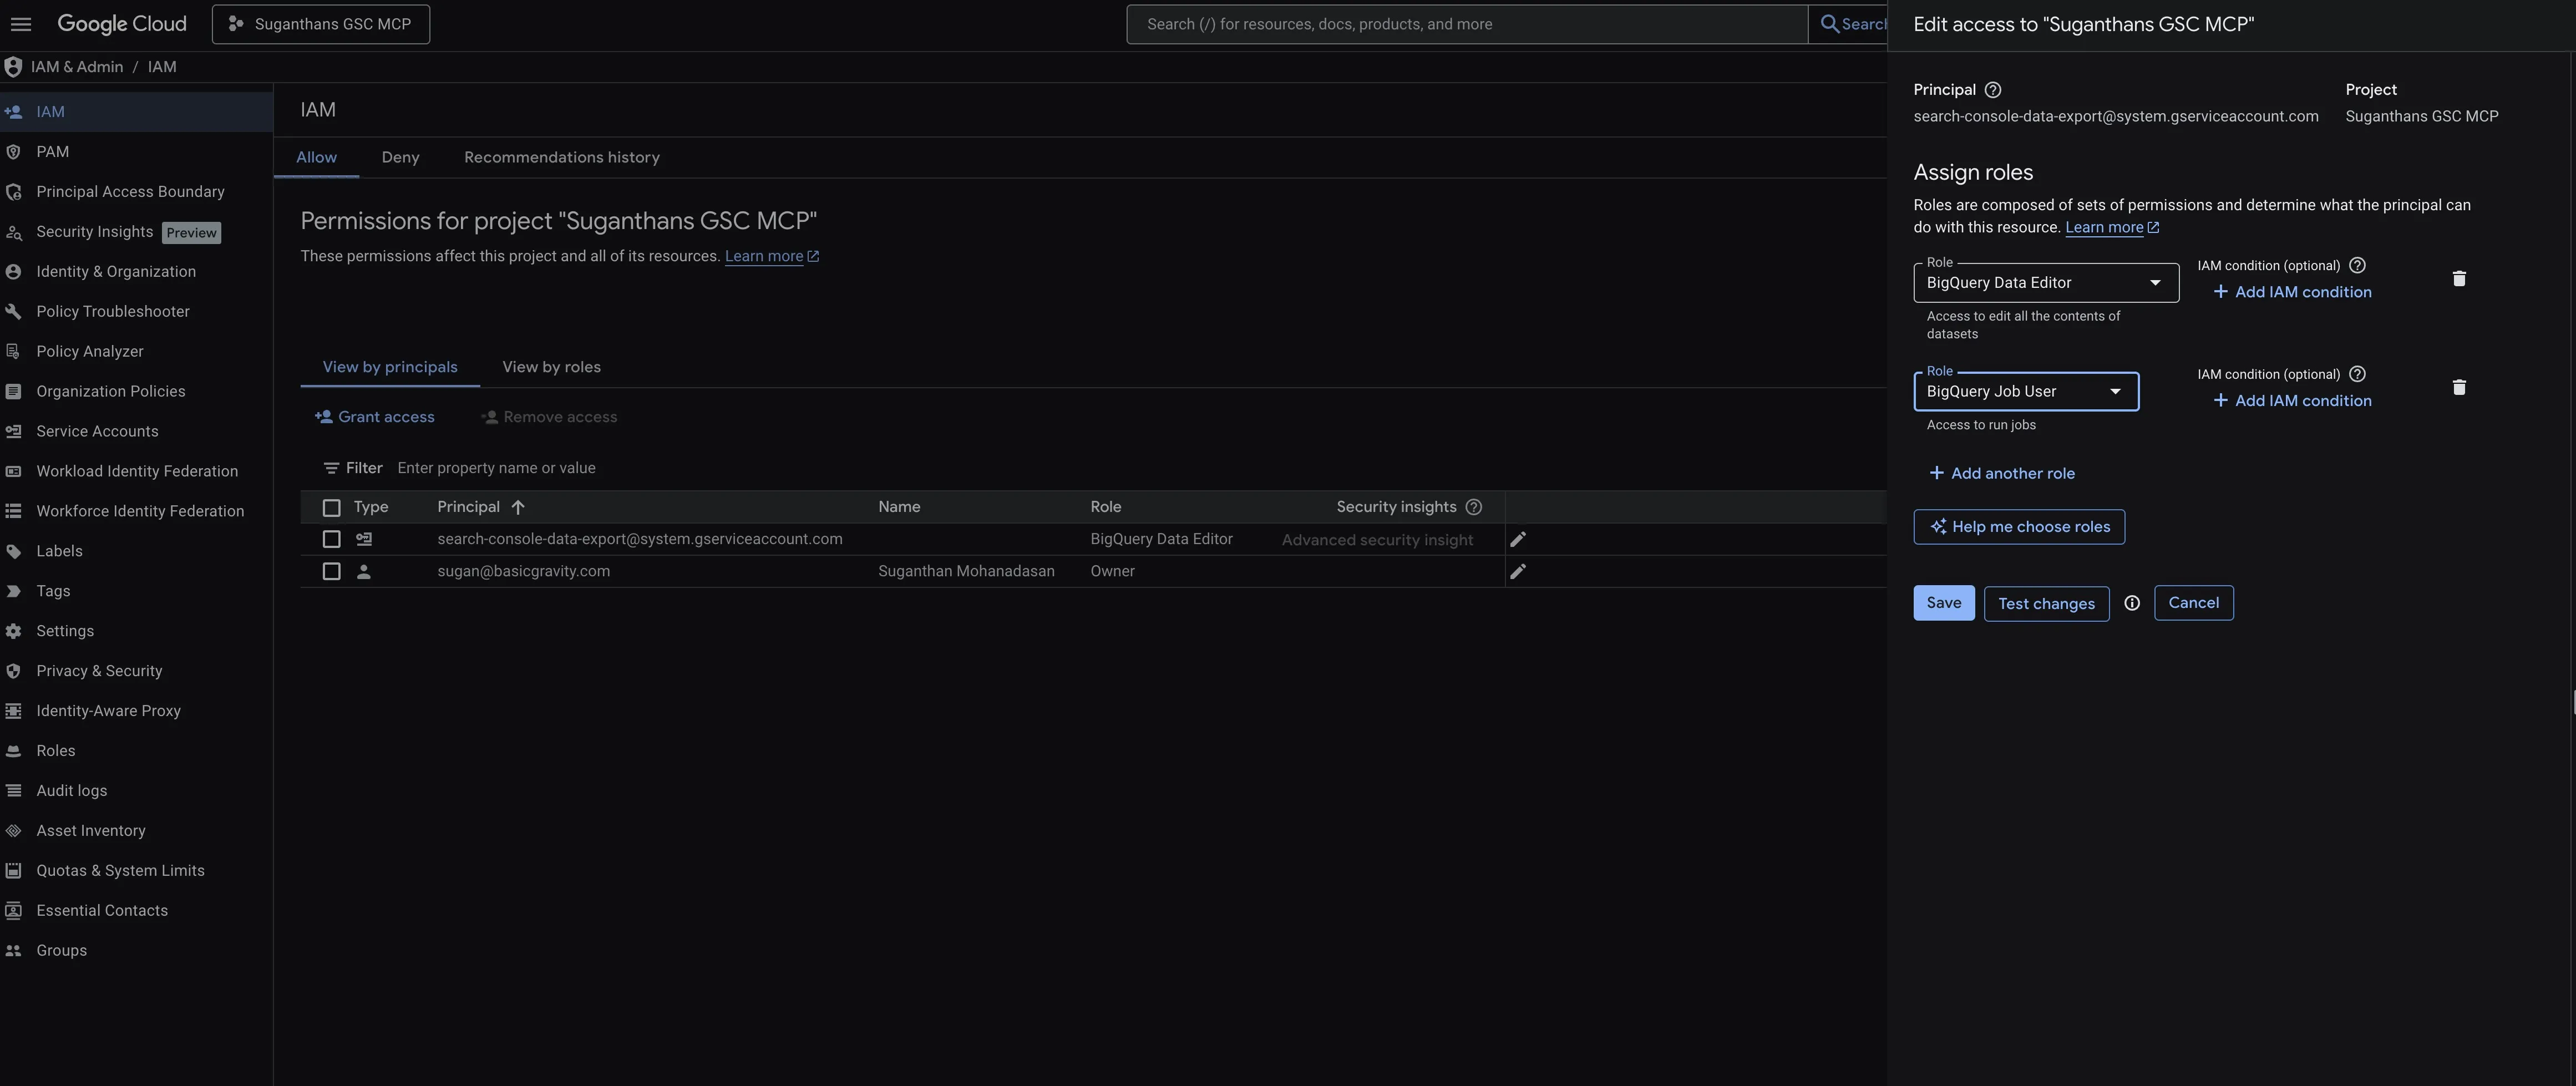The width and height of the screenshot is (2576, 1086).
Task: Click Add another role
Action: pos(2001,474)
